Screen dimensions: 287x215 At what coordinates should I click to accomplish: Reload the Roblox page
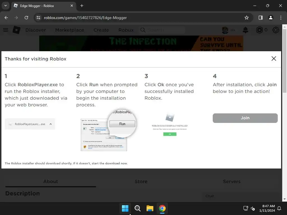pos(26,18)
